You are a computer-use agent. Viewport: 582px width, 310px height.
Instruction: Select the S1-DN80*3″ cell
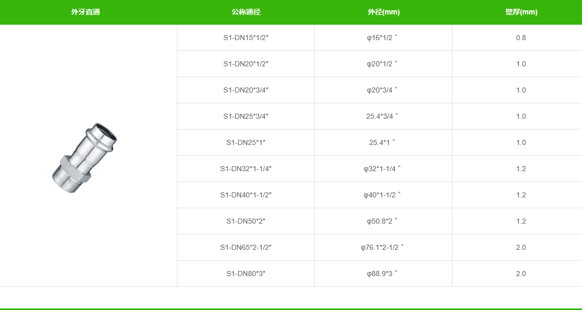pyautogui.click(x=246, y=273)
